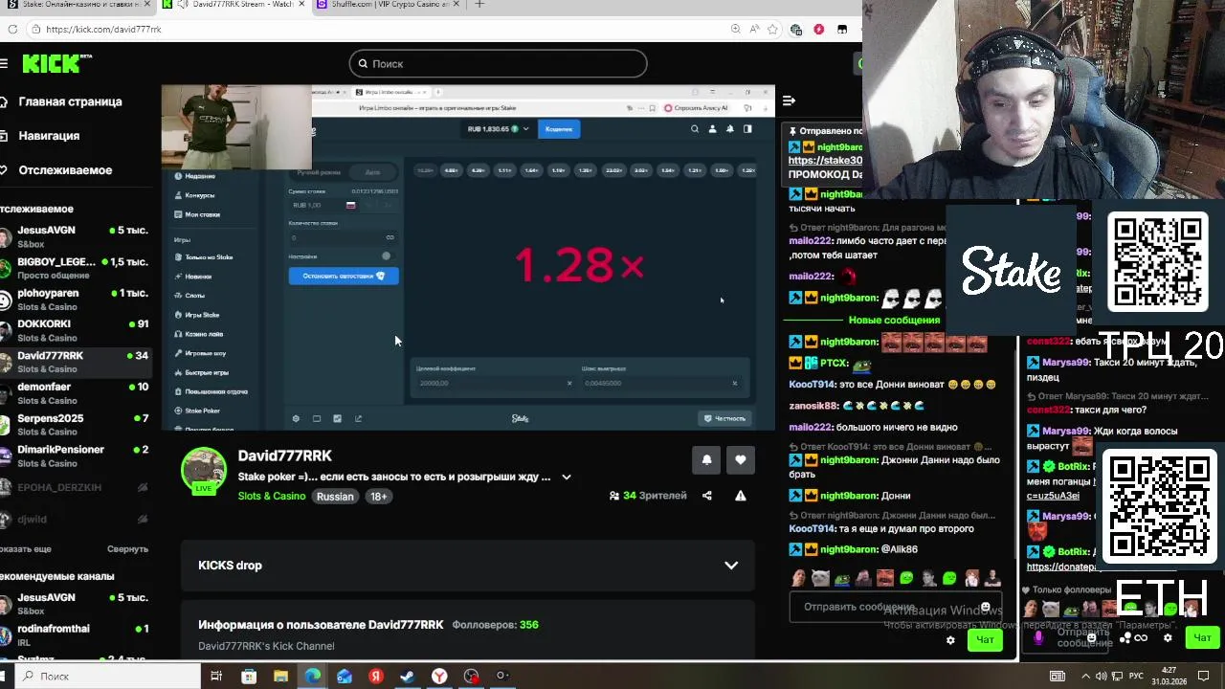Toggle notifications bell for David777RRK
This screenshot has width=1225, height=689.
[x=706, y=459]
